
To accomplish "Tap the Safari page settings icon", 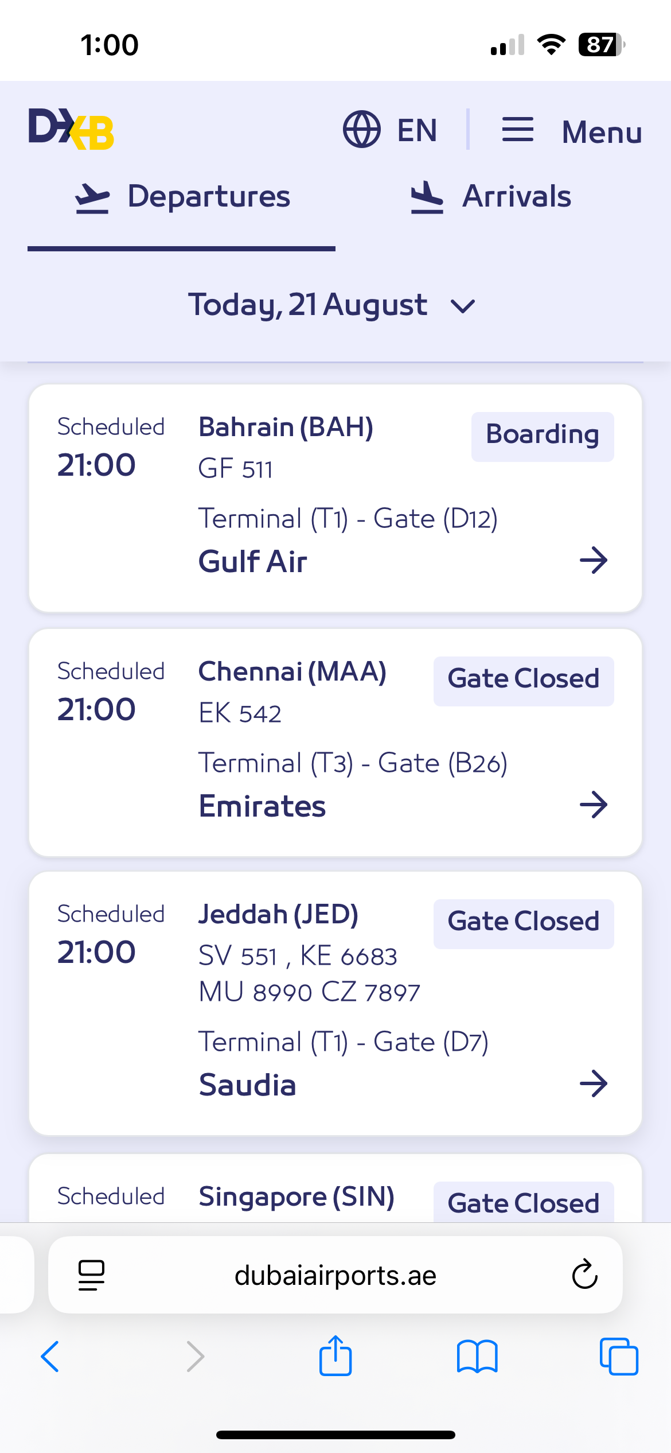I will (x=91, y=1275).
